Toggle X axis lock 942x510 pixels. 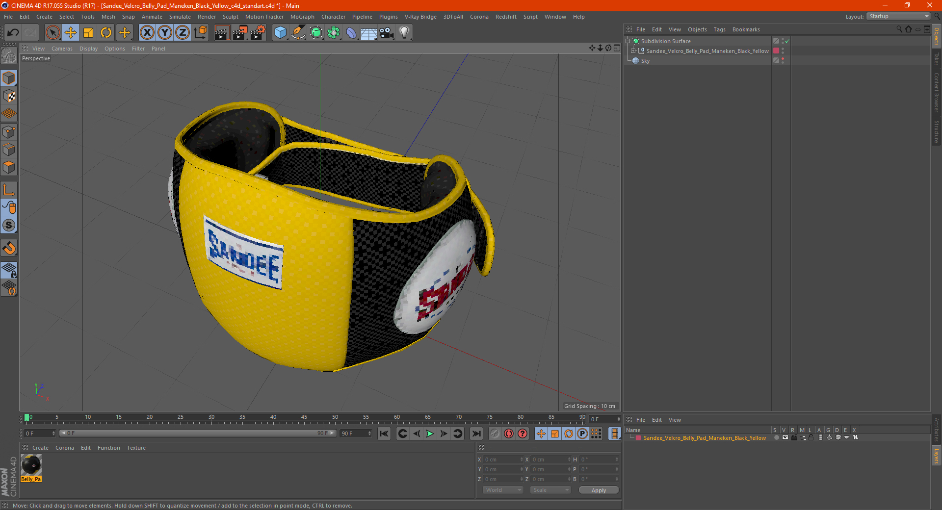[x=147, y=33]
